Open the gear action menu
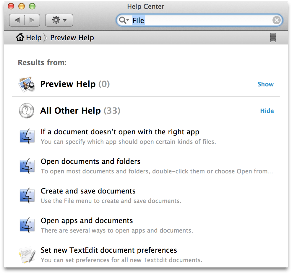The height and width of the screenshot is (274, 292). click(59, 20)
